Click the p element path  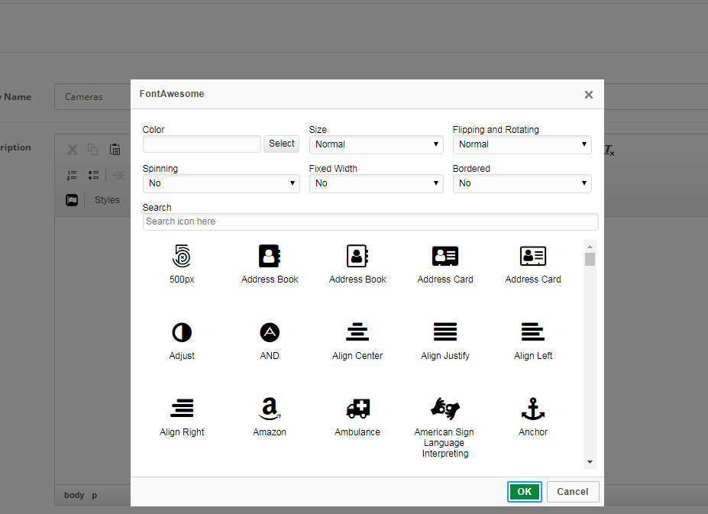(x=95, y=495)
